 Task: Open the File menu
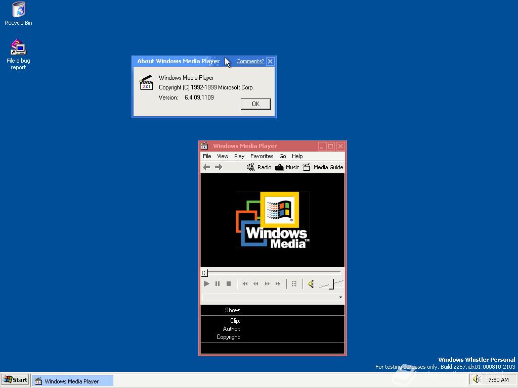click(x=207, y=156)
